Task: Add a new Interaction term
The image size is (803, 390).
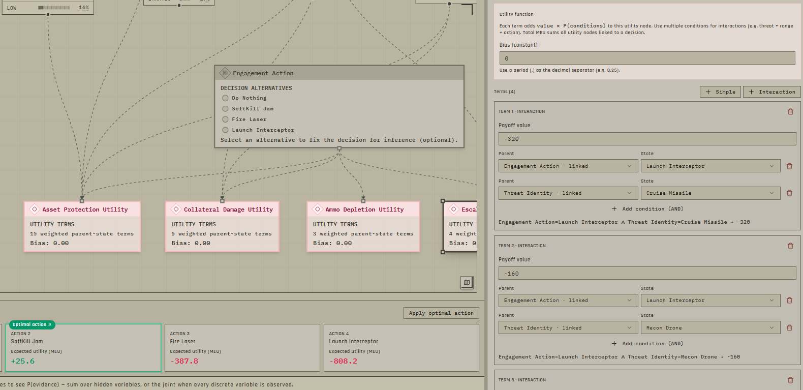Action: click(x=772, y=92)
